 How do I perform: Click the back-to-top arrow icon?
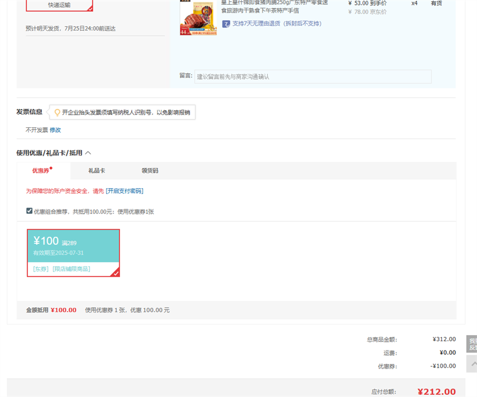[473, 363]
